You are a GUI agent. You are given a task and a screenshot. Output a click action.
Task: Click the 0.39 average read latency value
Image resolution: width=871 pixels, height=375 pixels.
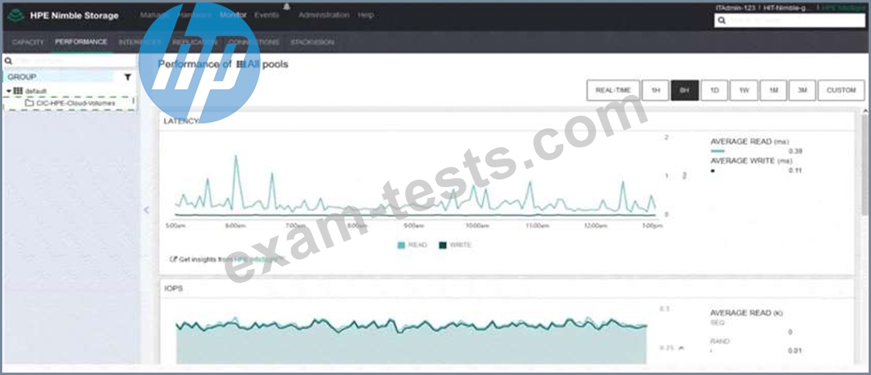click(795, 151)
